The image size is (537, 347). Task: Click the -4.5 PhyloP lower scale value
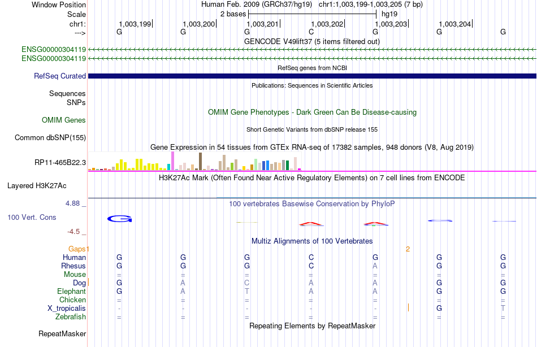pos(73,232)
